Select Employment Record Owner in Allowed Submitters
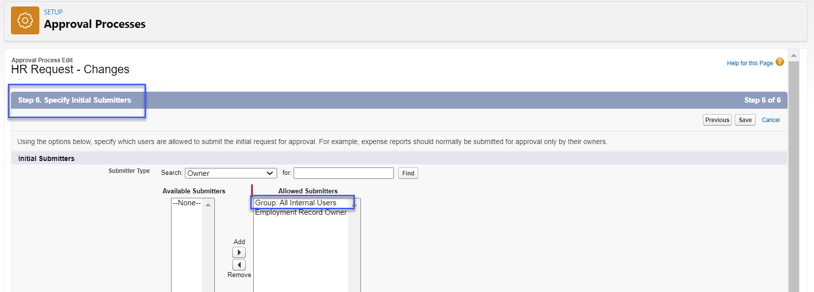 [301, 212]
